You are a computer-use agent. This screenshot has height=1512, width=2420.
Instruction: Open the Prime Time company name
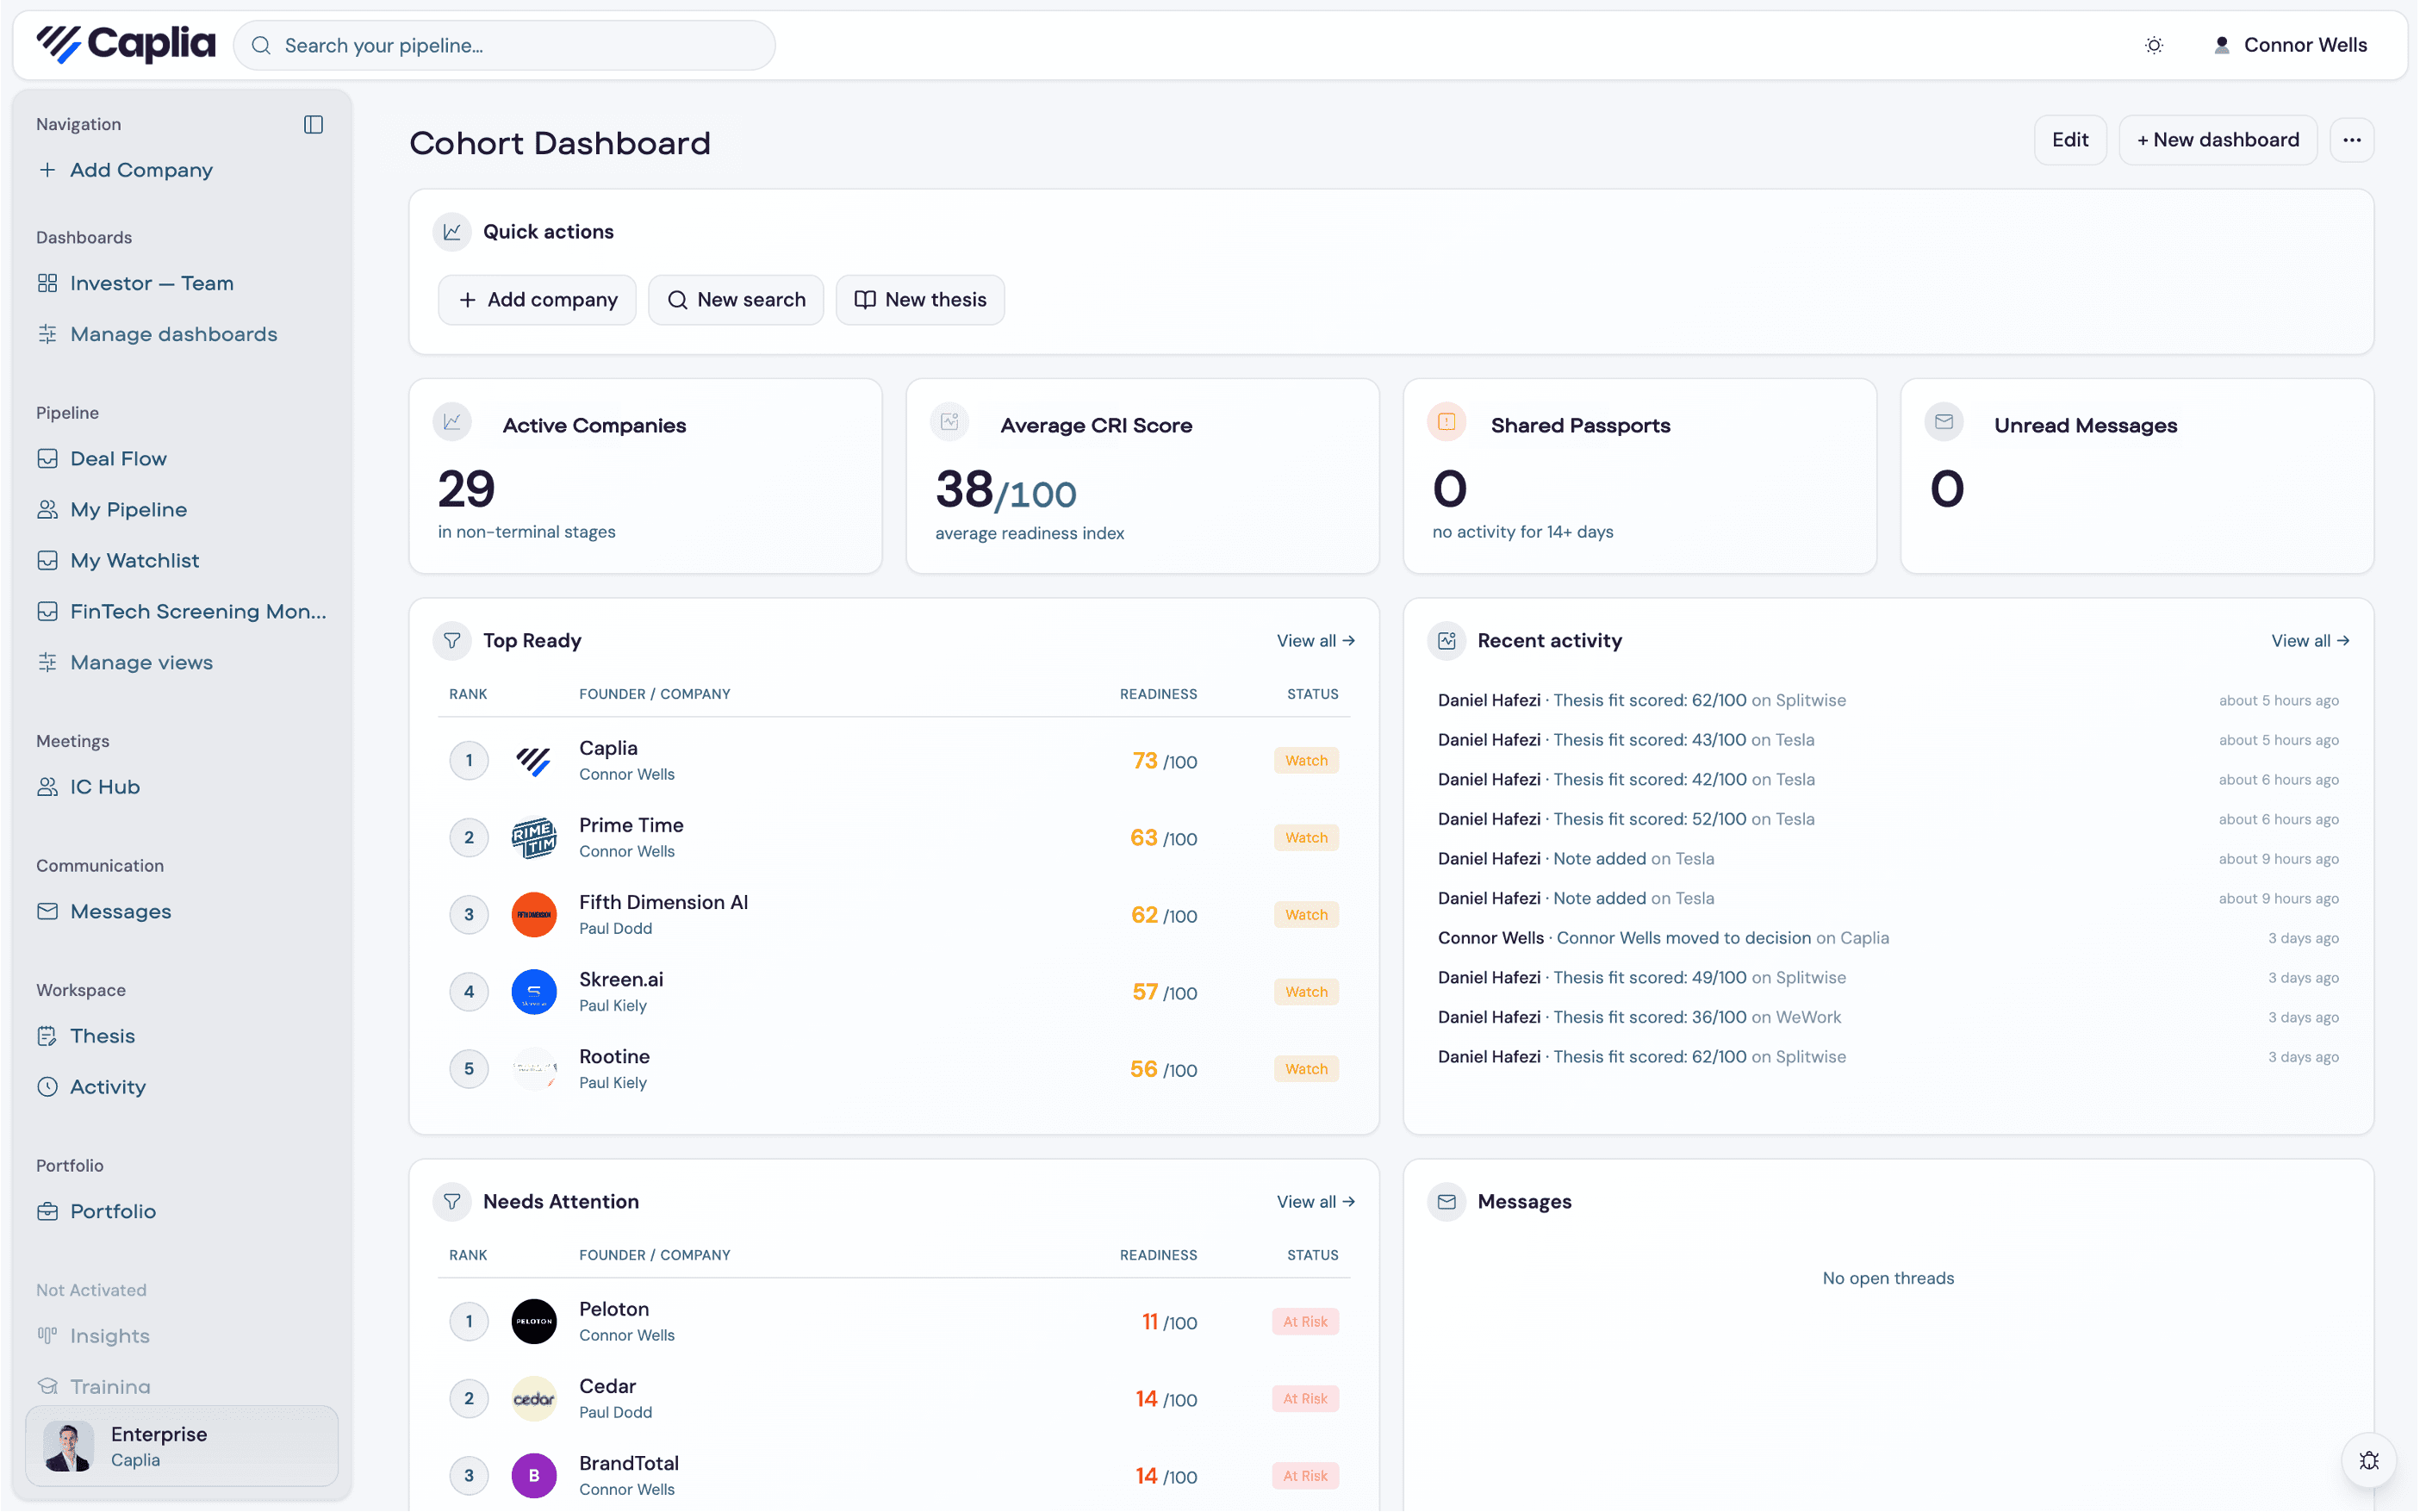coord(631,825)
